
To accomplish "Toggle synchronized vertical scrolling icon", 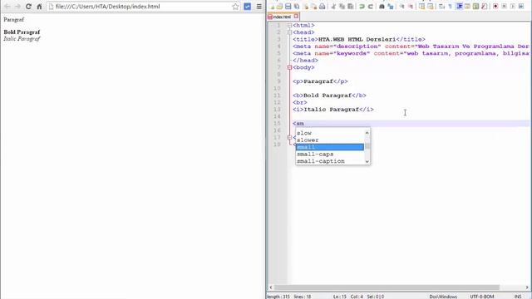I will click(421, 7).
